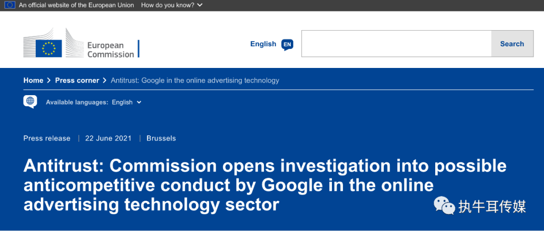Click the EU flag icon in top bar
The image size is (544, 231).
click(x=10, y=5)
